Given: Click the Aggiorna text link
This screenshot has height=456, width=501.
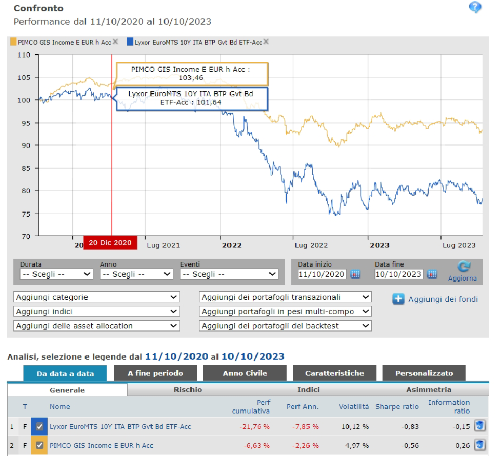Looking at the screenshot, I should tap(463, 278).
